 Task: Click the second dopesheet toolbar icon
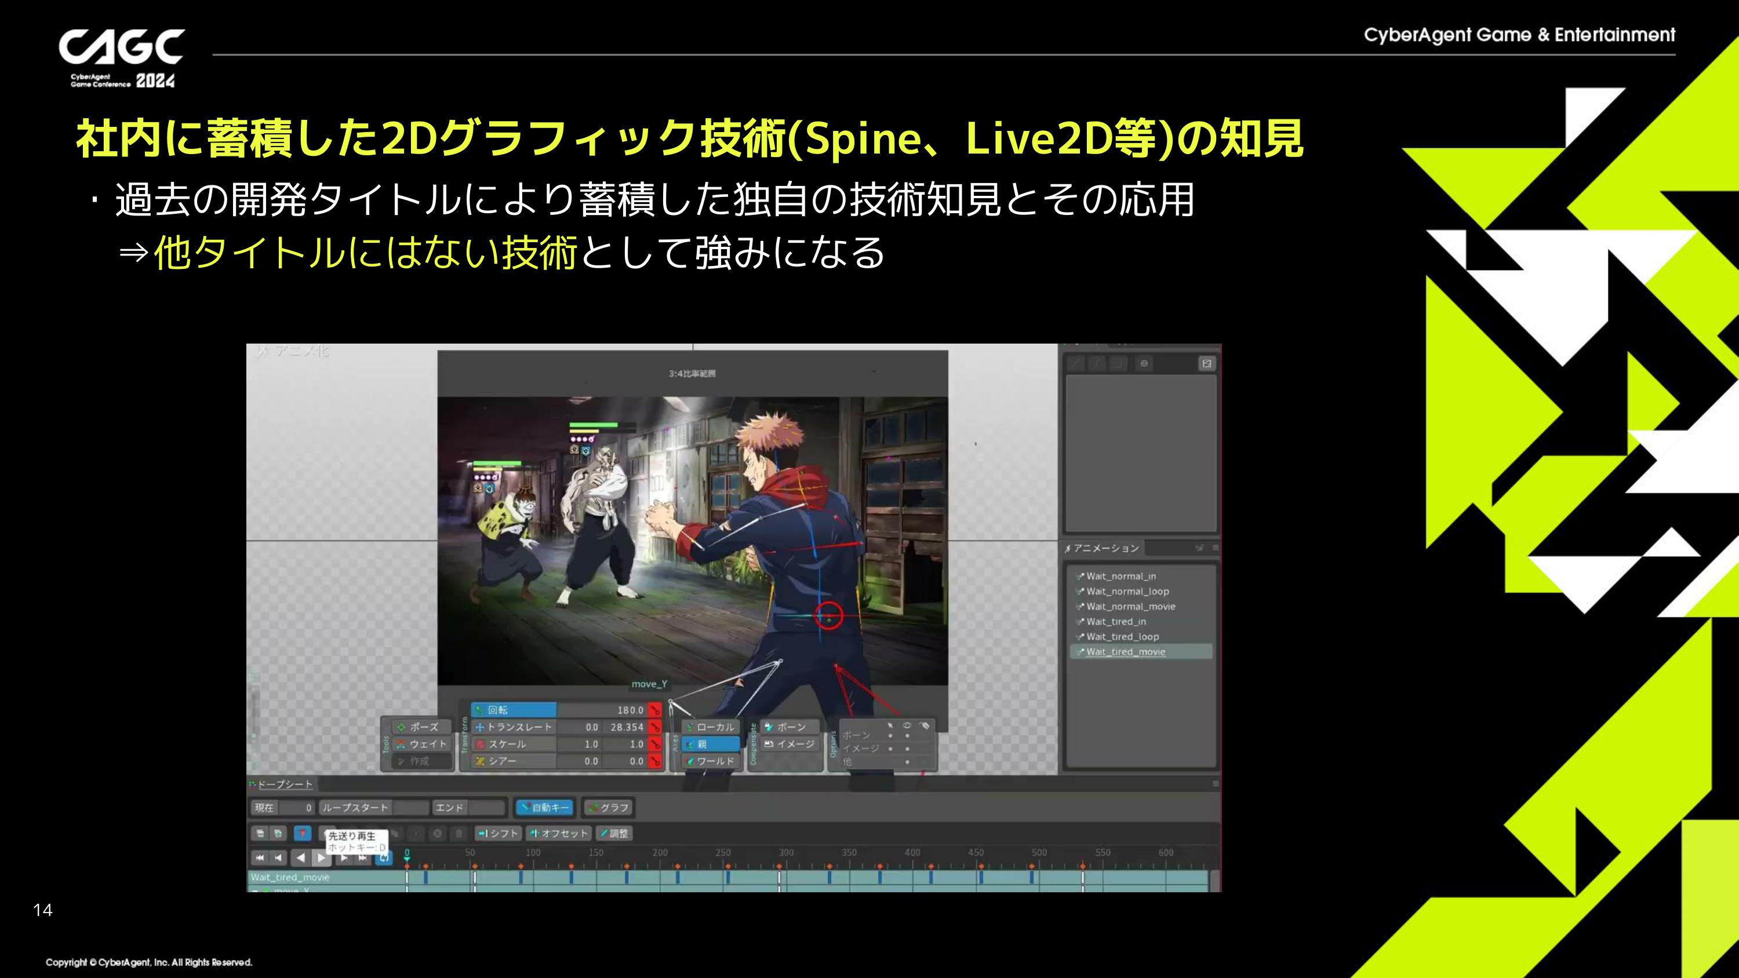[x=278, y=834]
